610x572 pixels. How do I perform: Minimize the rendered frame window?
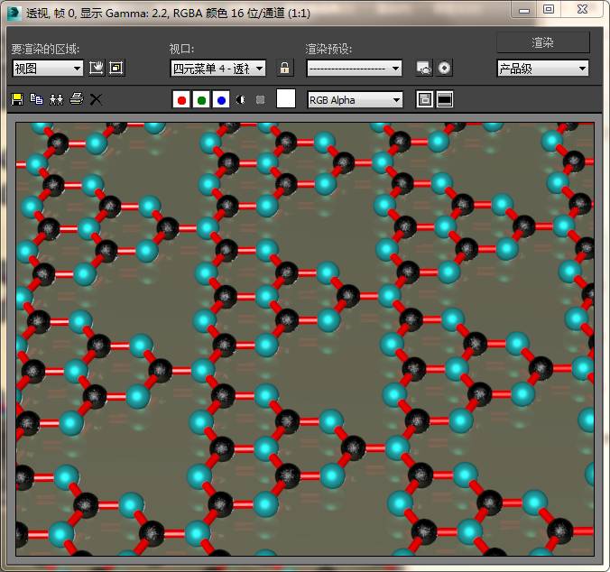coord(524,10)
